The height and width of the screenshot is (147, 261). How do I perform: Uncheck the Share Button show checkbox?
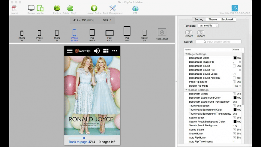[x=234, y=134]
